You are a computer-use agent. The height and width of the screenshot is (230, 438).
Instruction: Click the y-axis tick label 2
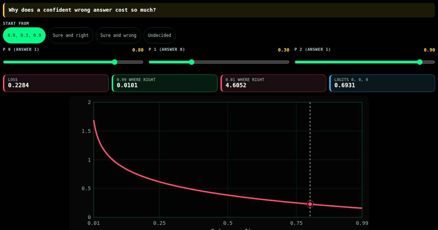[89, 102]
